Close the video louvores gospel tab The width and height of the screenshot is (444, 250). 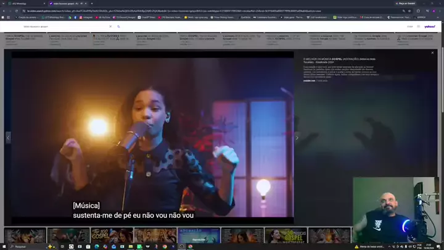point(86,4)
